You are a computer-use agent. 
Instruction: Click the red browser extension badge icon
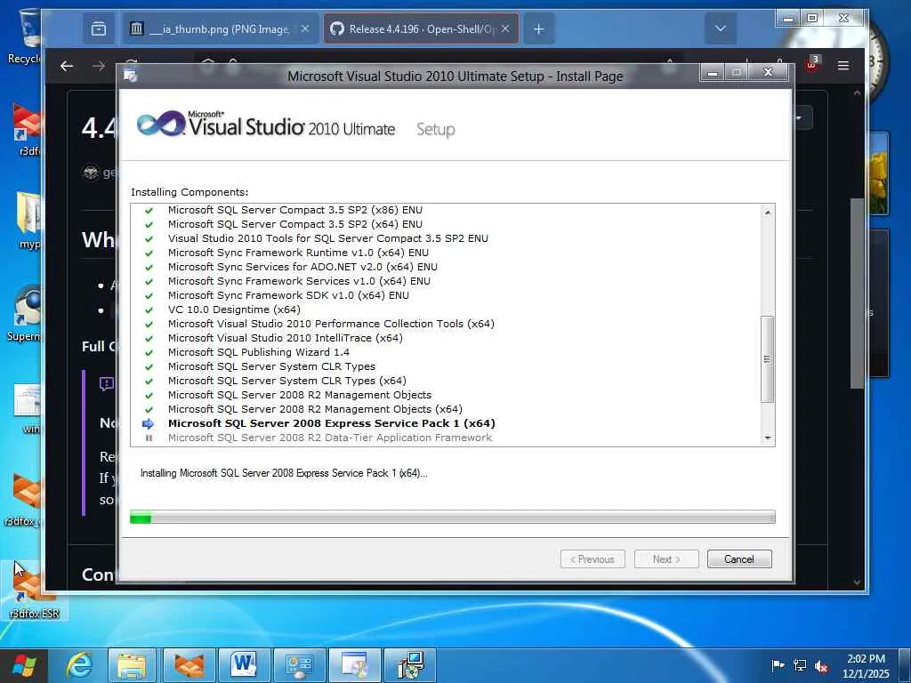811,63
